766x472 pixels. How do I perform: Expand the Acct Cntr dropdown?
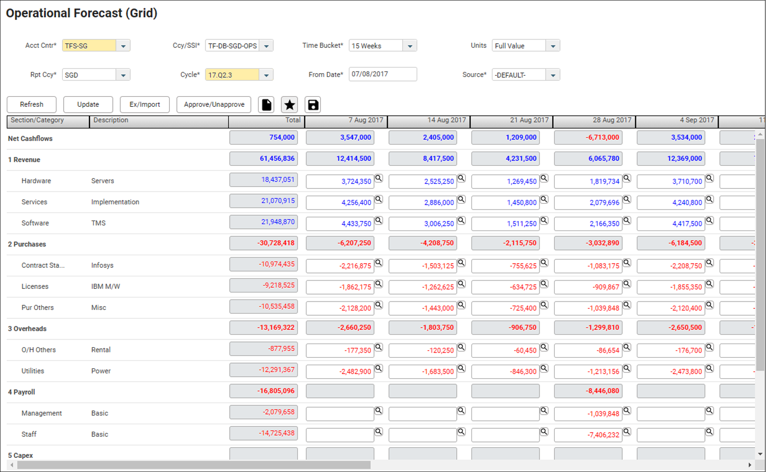click(123, 46)
